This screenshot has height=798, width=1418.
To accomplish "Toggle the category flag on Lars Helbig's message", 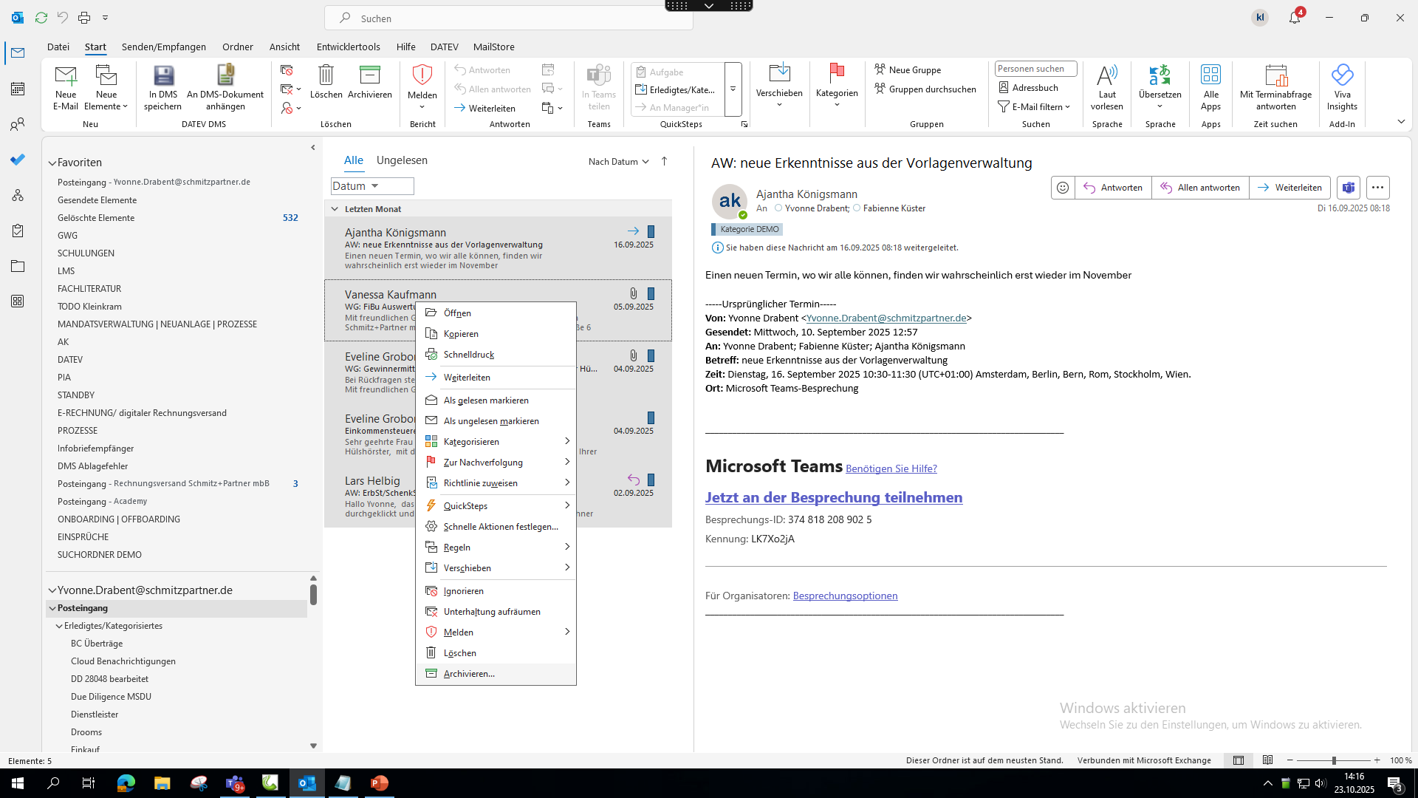I will [x=651, y=480].
